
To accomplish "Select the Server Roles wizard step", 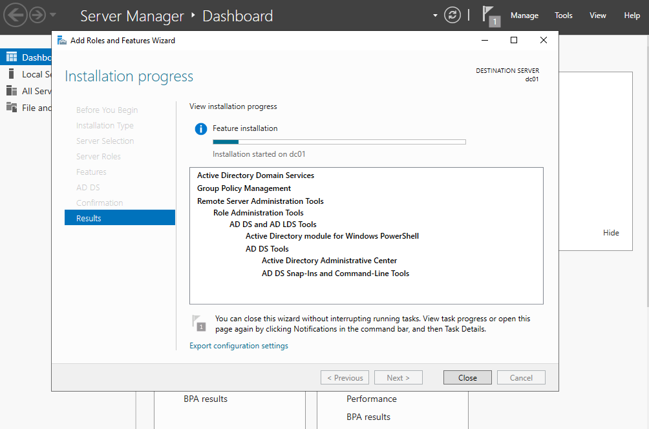I will pyautogui.click(x=98, y=157).
